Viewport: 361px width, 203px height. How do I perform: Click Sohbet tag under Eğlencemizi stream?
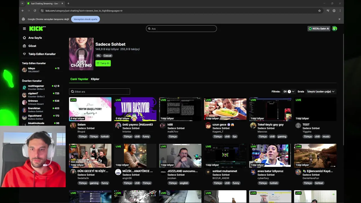(x=319, y=183)
